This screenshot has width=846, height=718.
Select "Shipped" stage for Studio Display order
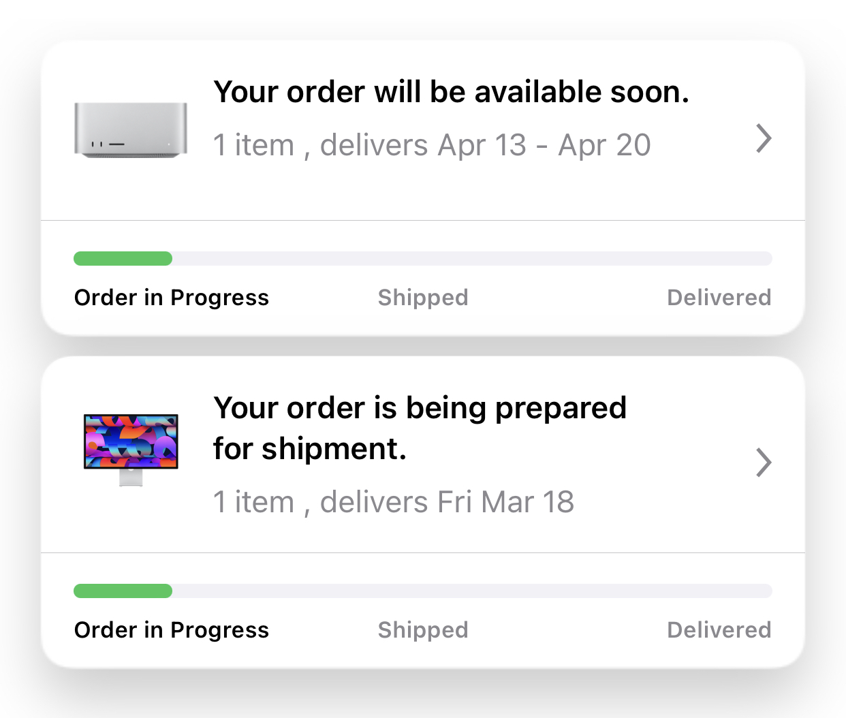[423, 630]
